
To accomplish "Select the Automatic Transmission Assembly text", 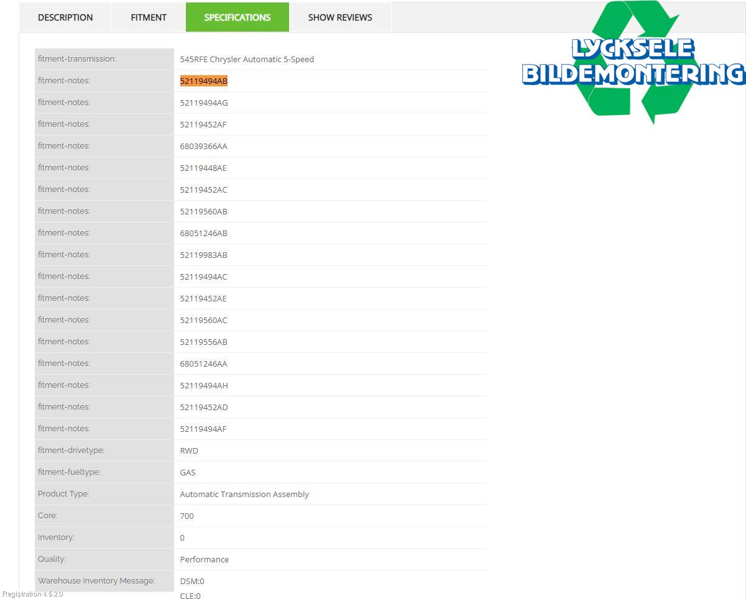I will coord(244,494).
